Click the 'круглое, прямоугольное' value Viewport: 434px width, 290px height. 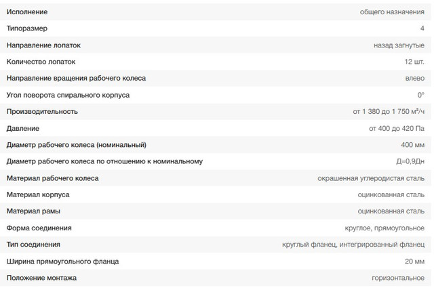(384, 228)
